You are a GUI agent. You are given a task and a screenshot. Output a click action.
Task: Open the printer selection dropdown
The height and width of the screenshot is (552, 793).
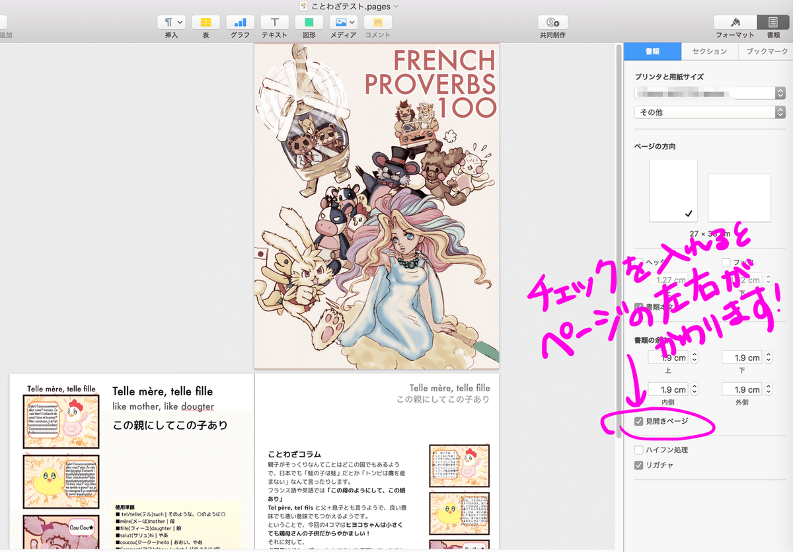pos(710,93)
